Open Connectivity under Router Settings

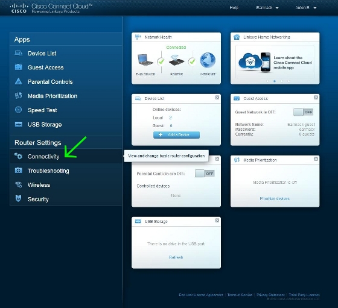point(66,156)
